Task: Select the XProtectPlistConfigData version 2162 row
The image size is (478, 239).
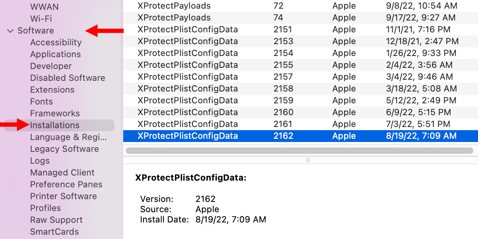Action: pos(301,136)
